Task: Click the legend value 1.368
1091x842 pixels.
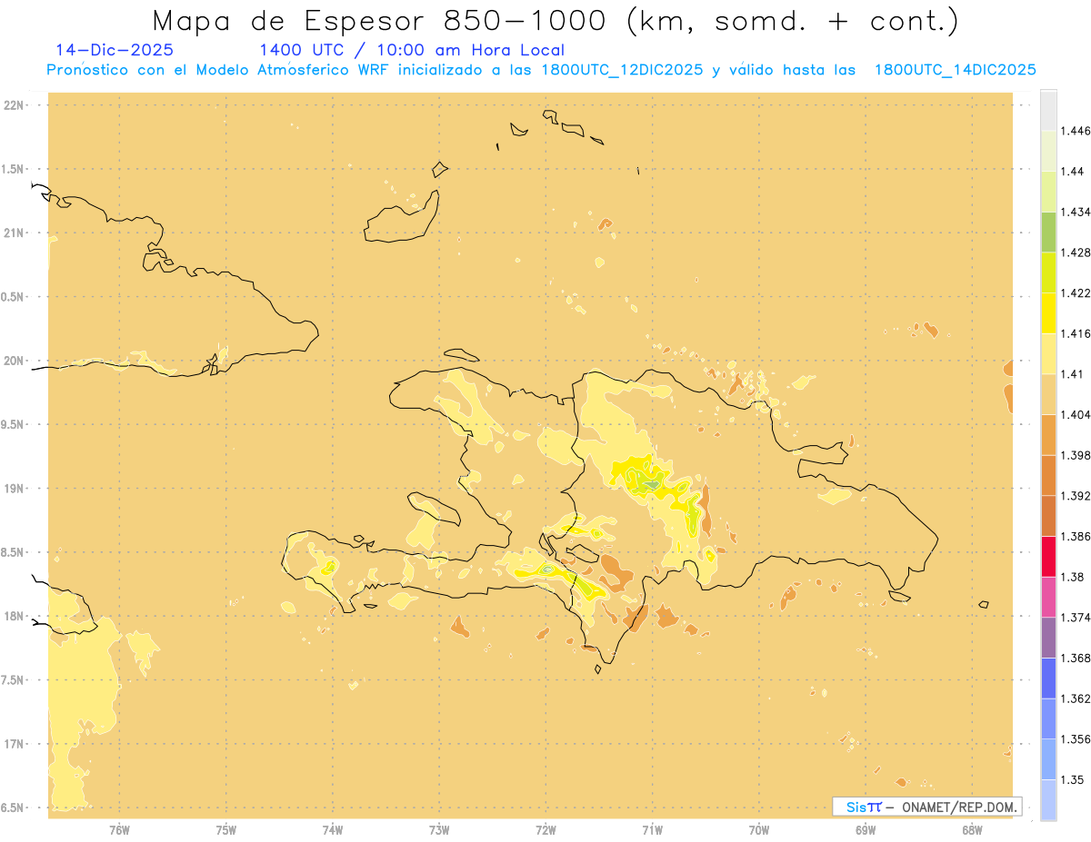Action: pos(1076,658)
